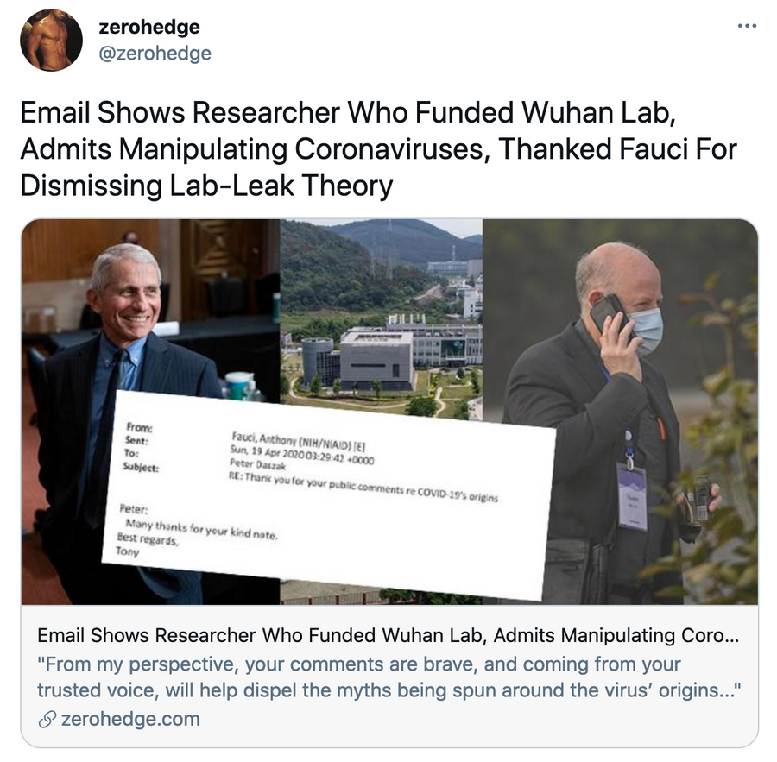The width and height of the screenshot is (777, 762).
Task: Open the Wuhan lab aerial photo
Action: [382, 317]
